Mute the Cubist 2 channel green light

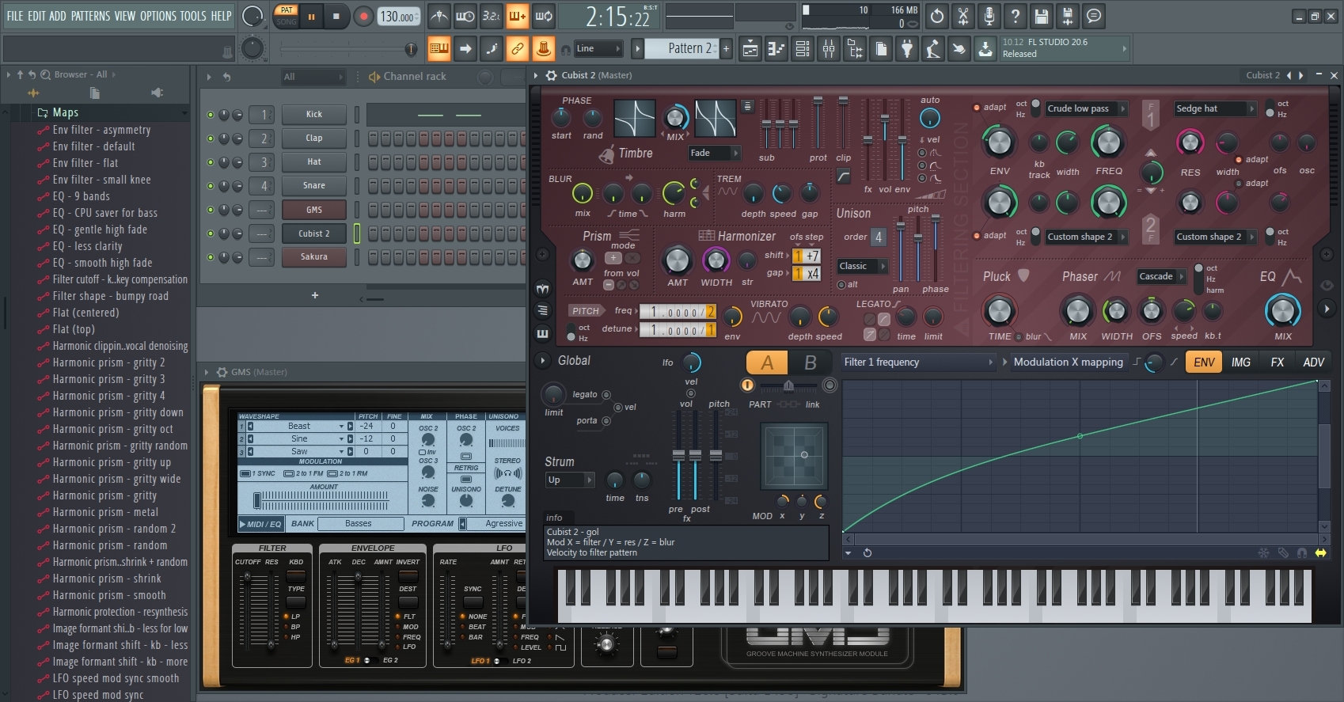[211, 233]
